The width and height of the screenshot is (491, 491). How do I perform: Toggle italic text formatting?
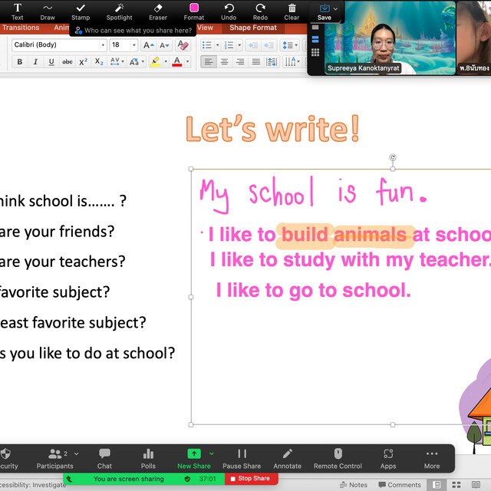pos(35,62)
